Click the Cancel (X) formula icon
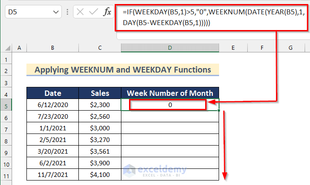 pos(80,12)
